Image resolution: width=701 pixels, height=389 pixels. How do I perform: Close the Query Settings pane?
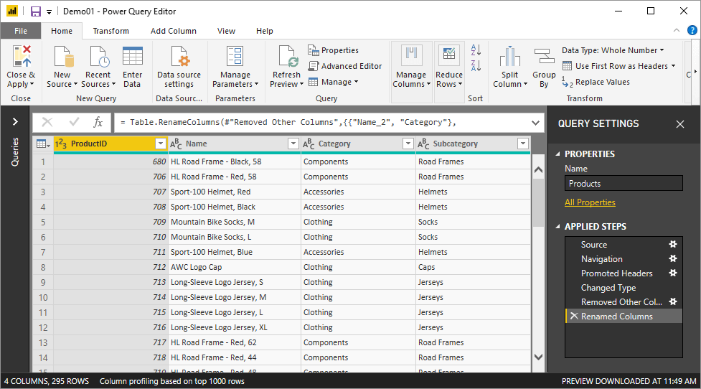(x=680, y=124)
